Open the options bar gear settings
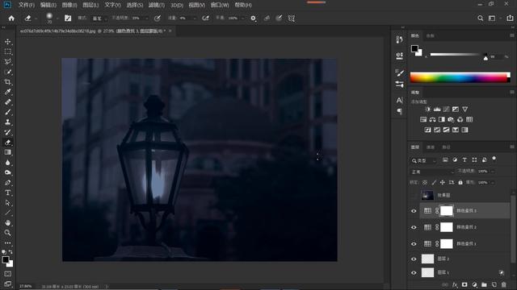Viewport: 517px width, 290px height. click(x=253, y=19)
